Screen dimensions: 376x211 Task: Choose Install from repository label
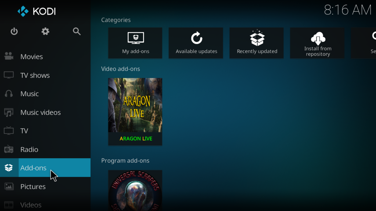pyautogui.click(x=318, y=51)
